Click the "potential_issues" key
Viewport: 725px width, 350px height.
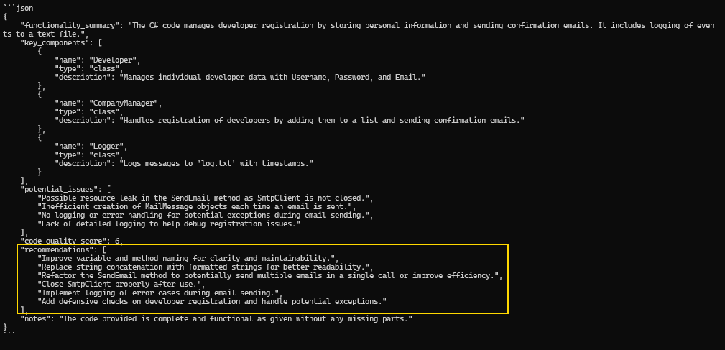pyautogui.click(x=57, y=188)
